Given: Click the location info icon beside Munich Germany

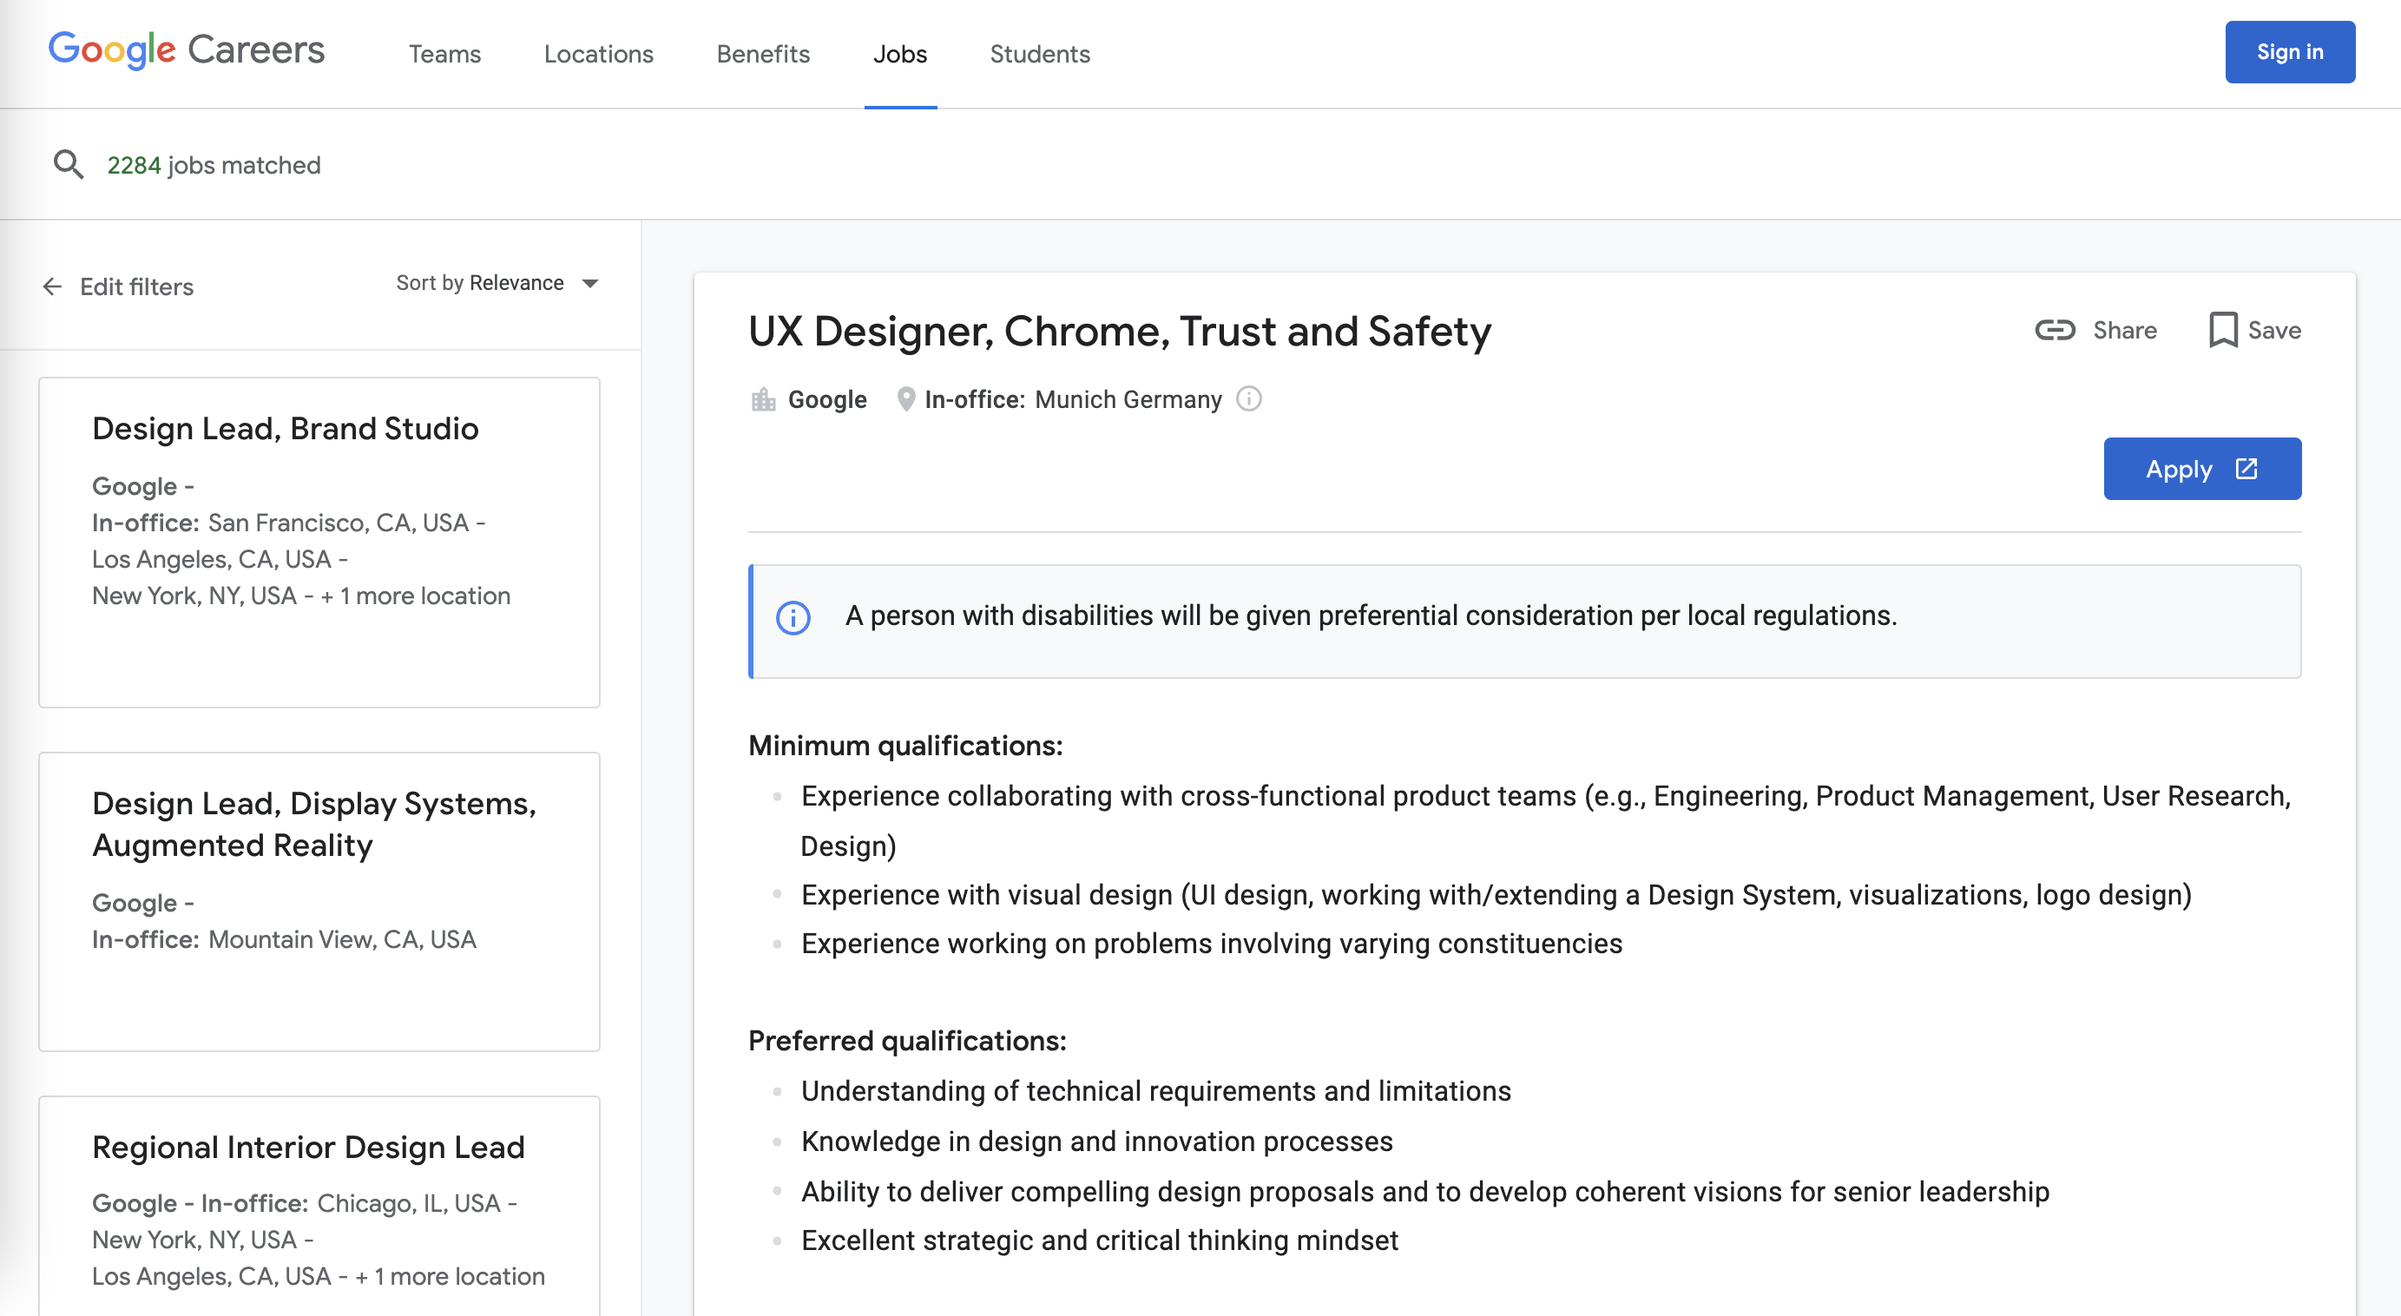Looking at the screenshot, I should click(1248, 399).
